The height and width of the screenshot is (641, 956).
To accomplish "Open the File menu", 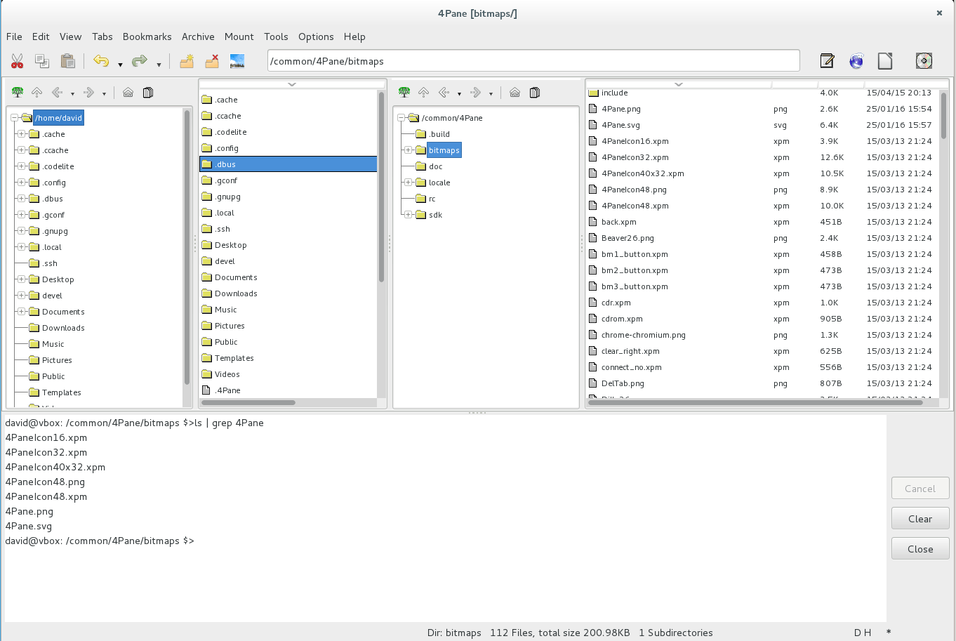I will (x=14, y=37).
